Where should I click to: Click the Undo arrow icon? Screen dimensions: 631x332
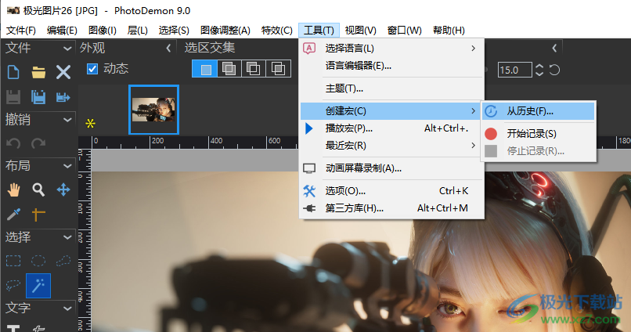pos(13,143)
